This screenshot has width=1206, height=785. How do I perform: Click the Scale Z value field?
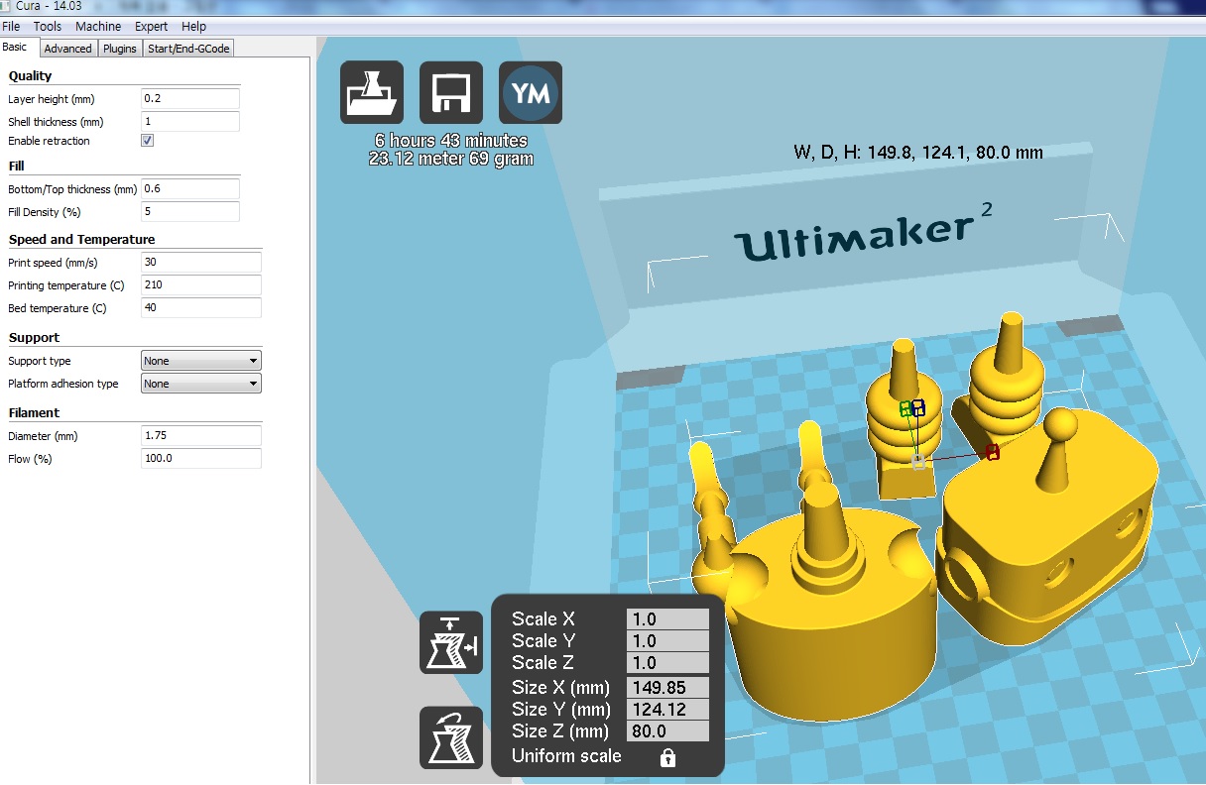[667, 663]
